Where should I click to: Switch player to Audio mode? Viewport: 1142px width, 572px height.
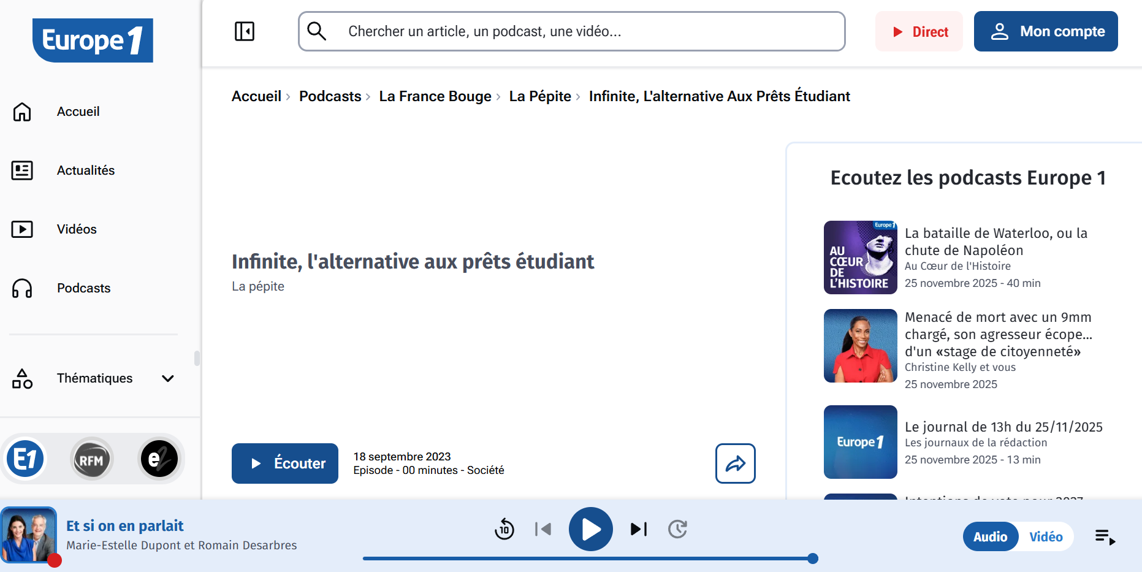(x=990, y=537)
